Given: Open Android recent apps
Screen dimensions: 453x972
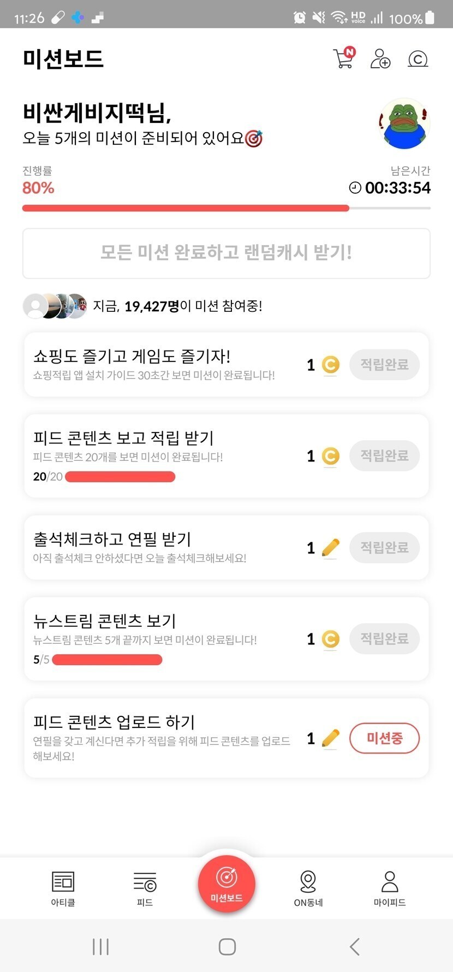Looking at the screenshot, I should click(x=101, y=946).
